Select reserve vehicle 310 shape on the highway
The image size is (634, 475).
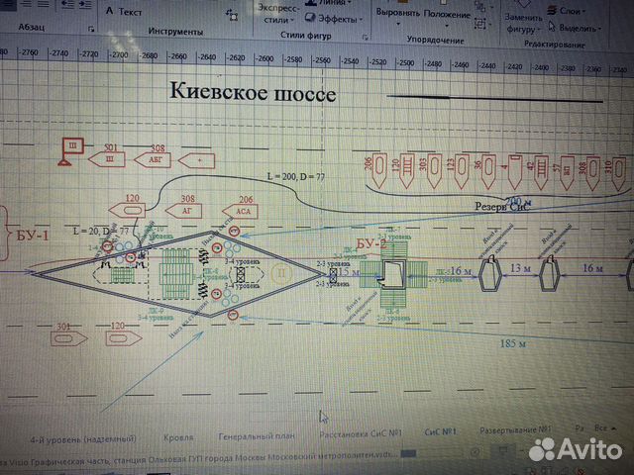point(618,174)
